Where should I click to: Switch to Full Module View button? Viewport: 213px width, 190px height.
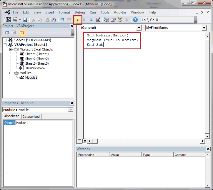[x=85, y=141]
